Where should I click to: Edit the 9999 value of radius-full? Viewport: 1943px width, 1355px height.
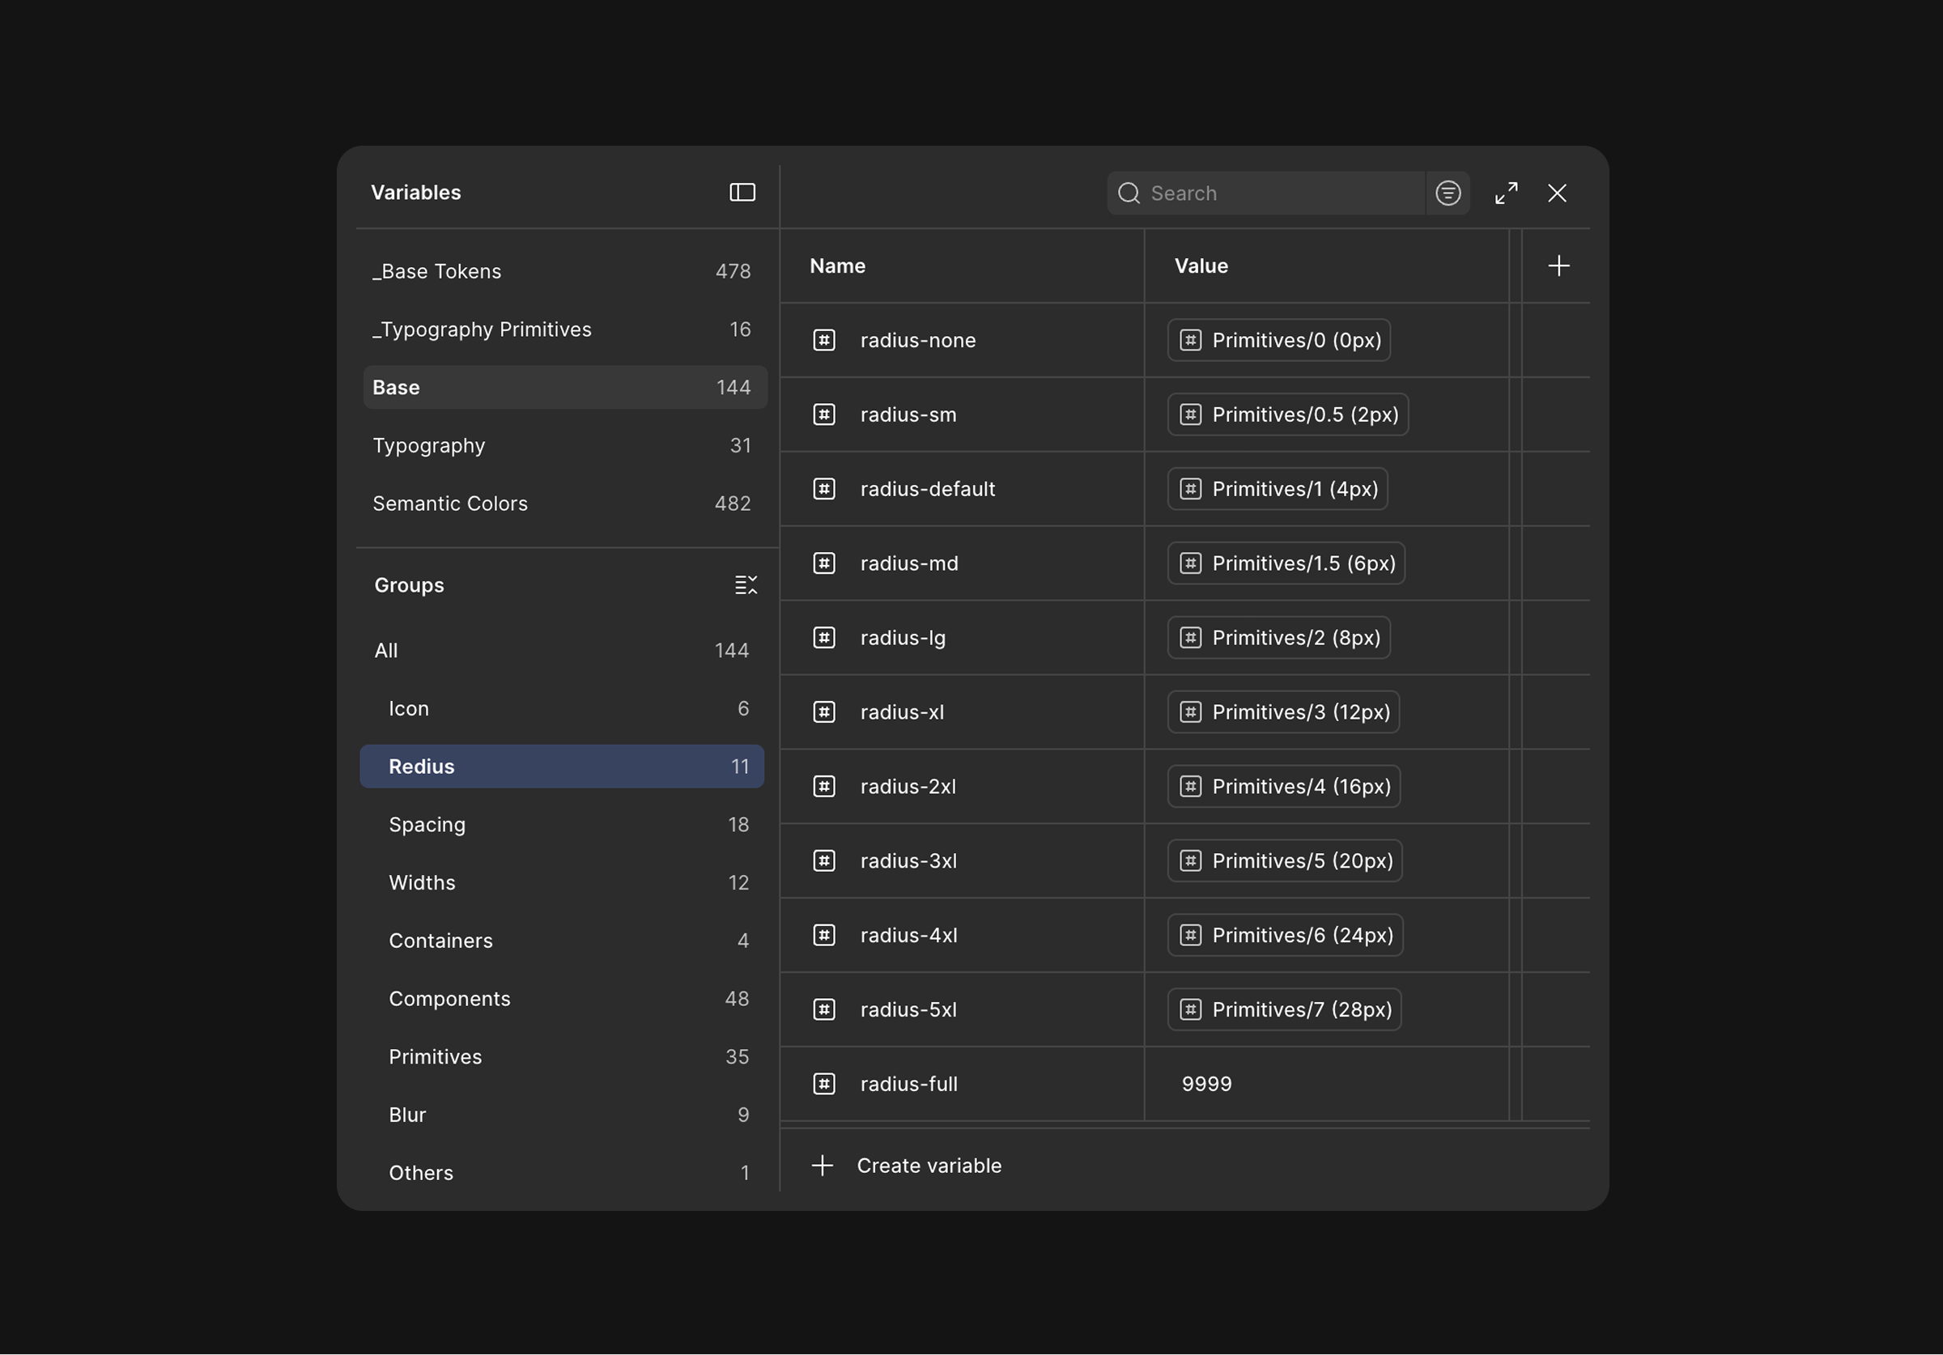pos(1207,1084)
